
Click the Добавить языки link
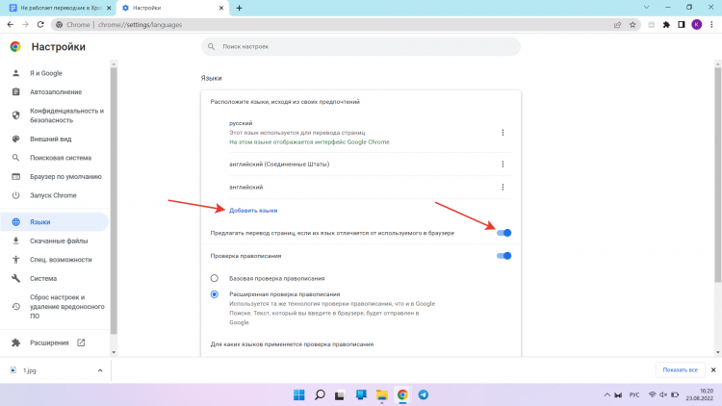click(253, 210)
